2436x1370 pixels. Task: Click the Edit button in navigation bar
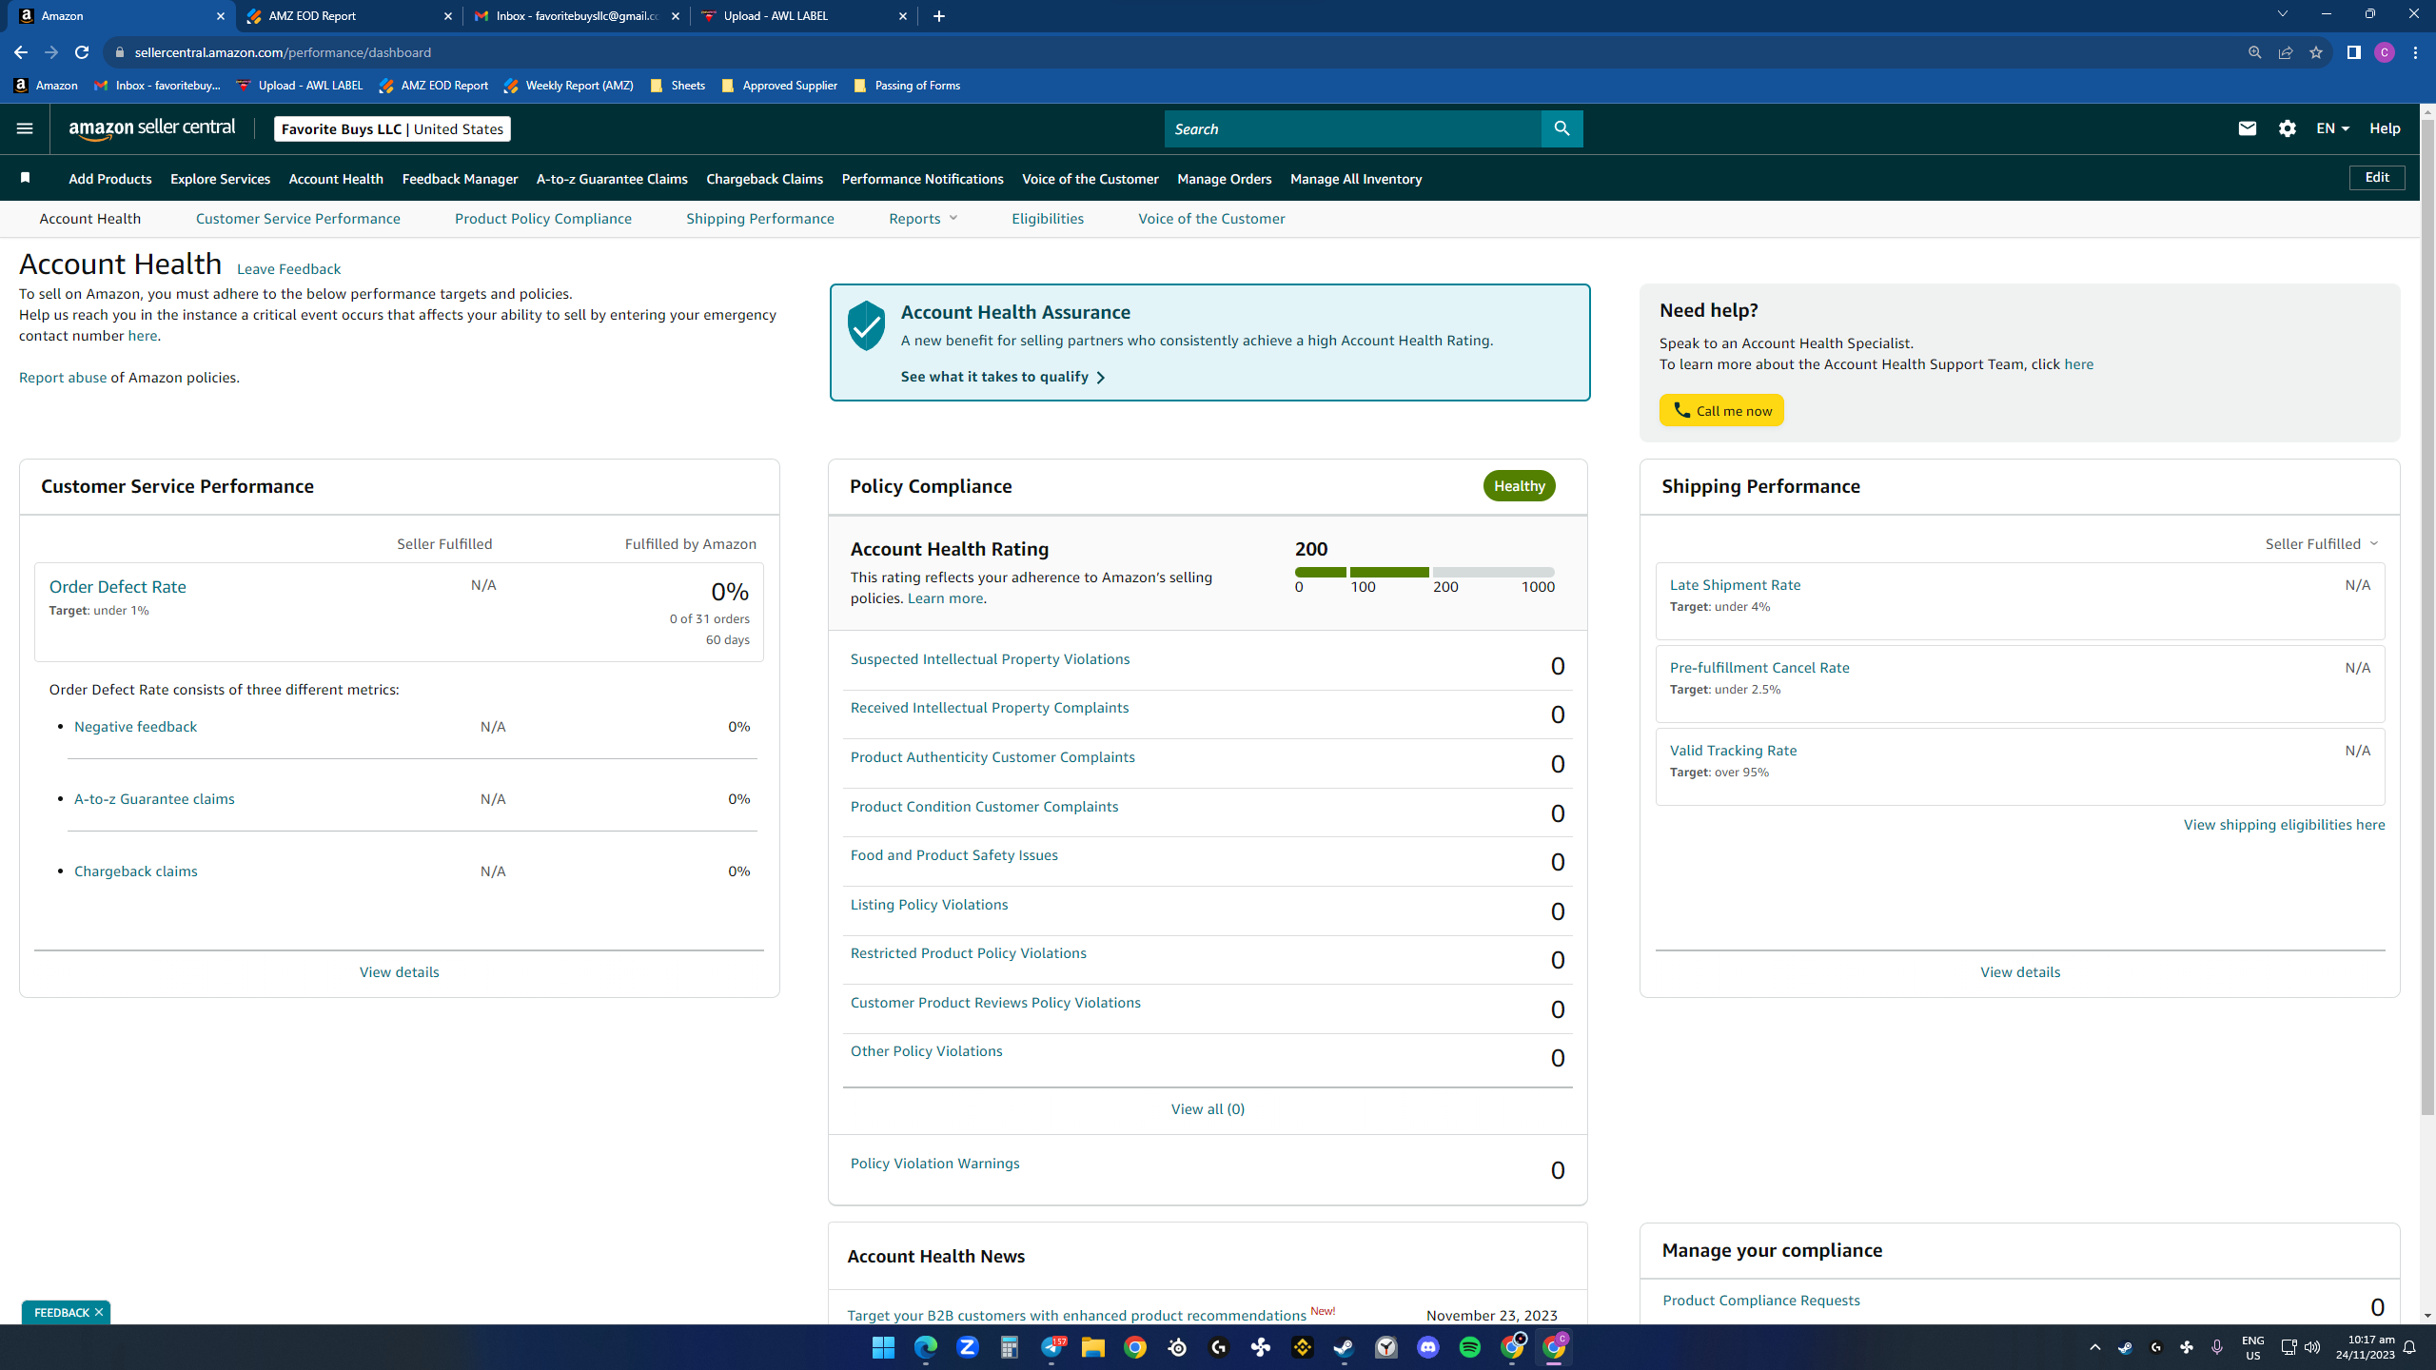(2377, 178)
